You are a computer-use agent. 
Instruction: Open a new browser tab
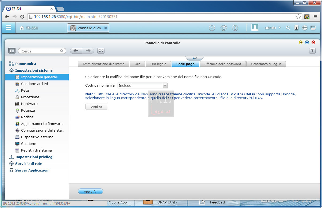point(61,9)
